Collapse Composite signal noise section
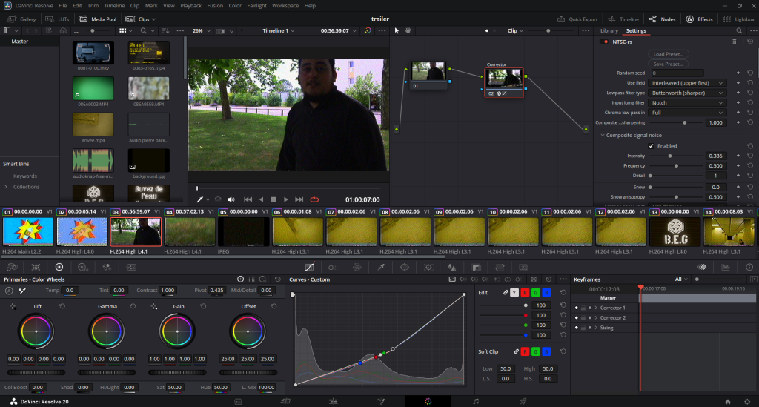 [603, 136]
